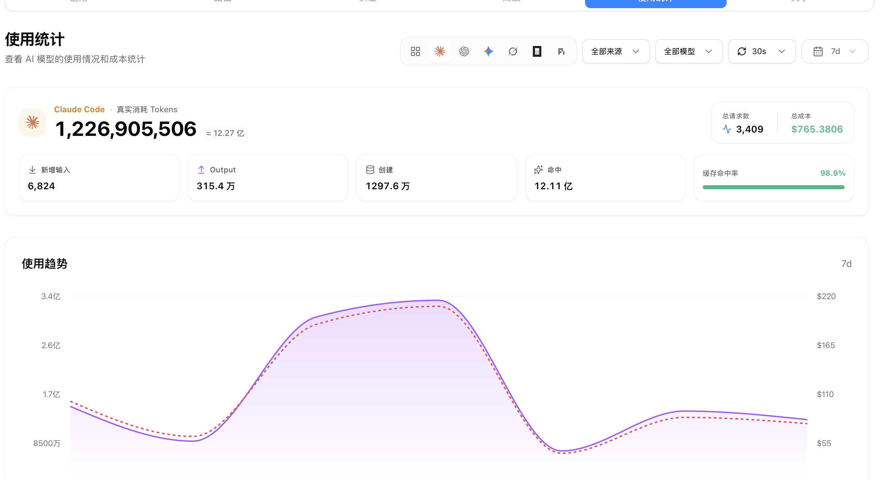
Task: Click the Claude Code orange label
Action: tap(79, 110)
